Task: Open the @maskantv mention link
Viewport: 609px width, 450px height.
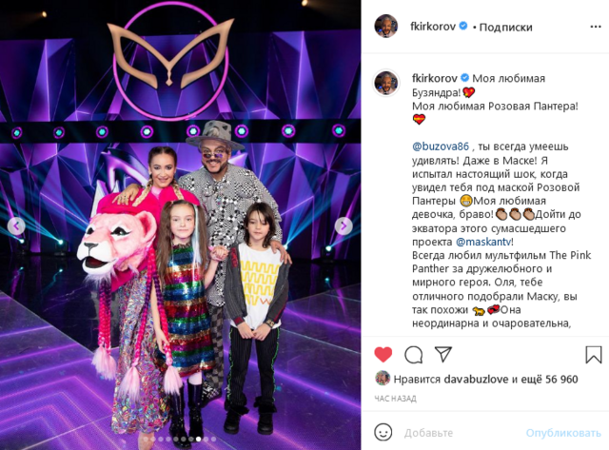Action: [x=483, y=242]
